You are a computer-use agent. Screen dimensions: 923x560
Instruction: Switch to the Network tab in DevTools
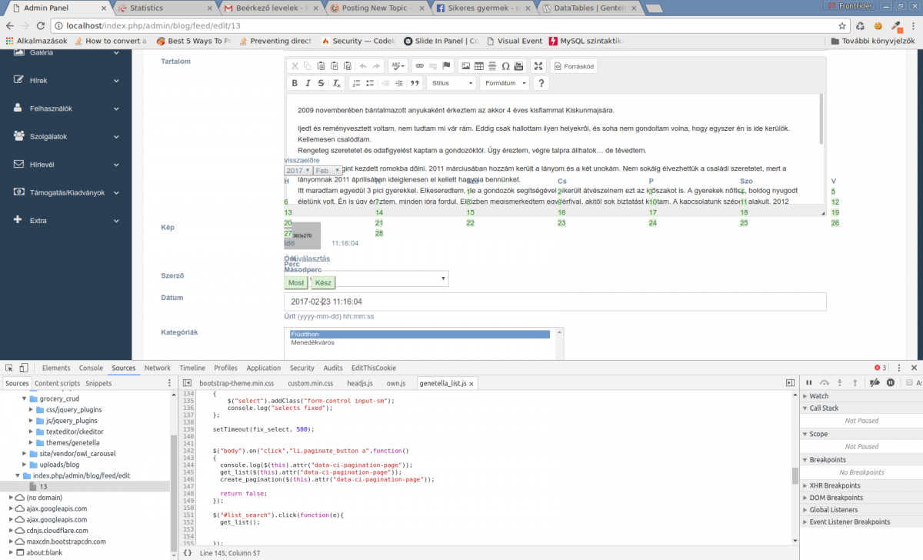coord(158,368)
